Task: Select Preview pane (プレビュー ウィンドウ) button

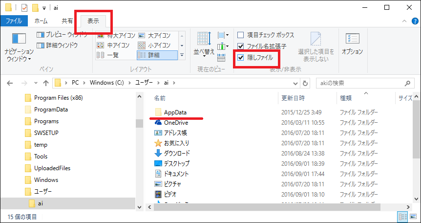Action: click(x=62, y=35)
